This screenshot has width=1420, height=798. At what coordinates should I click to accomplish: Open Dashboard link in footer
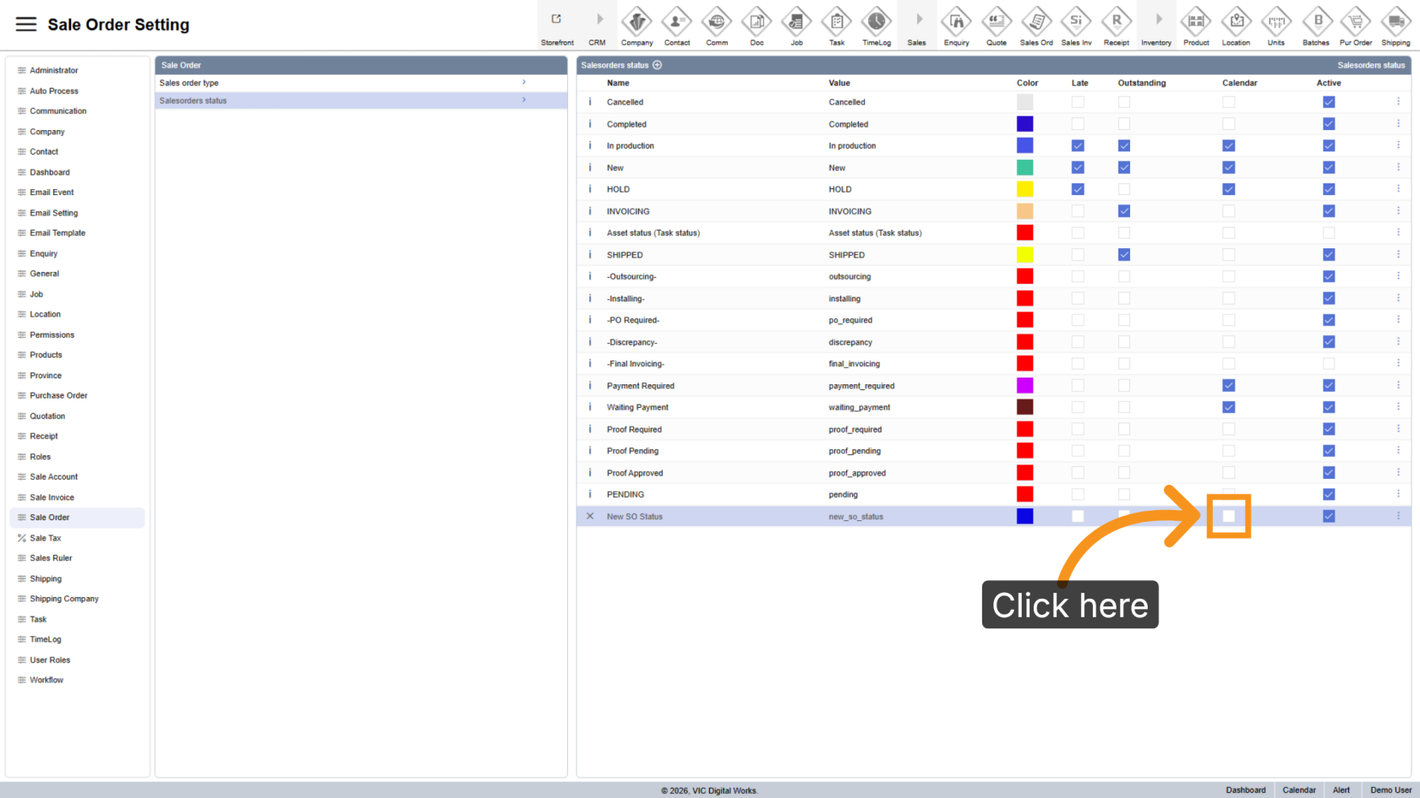1246,790
